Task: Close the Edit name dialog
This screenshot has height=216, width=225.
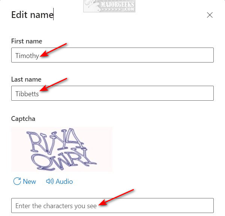Action: point(210,15)
